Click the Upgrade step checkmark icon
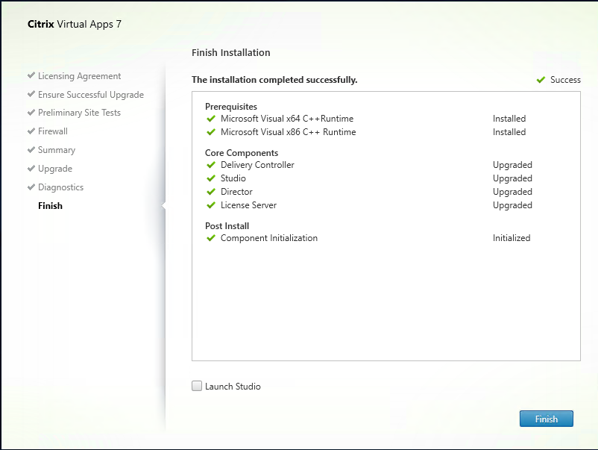 point(31,168)
